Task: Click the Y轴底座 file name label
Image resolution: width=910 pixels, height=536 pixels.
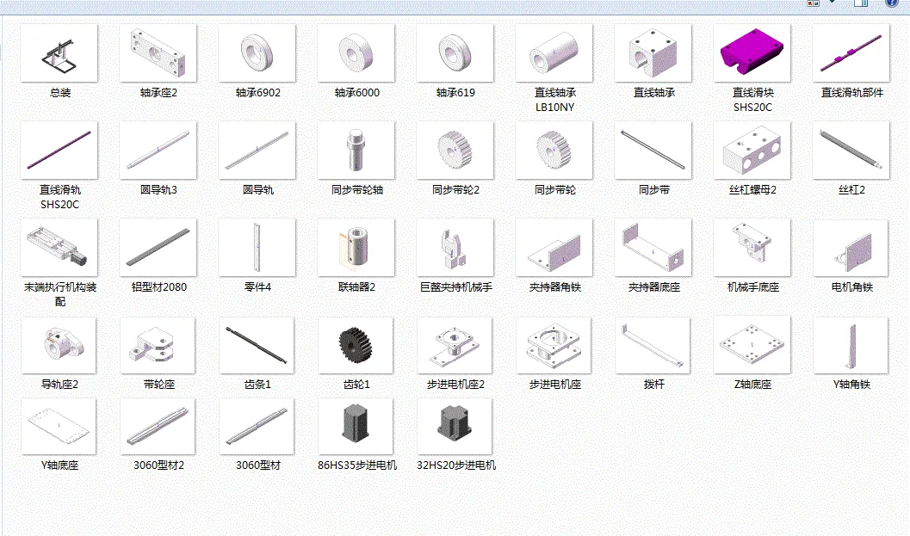Action: click(x=59, y=465)
